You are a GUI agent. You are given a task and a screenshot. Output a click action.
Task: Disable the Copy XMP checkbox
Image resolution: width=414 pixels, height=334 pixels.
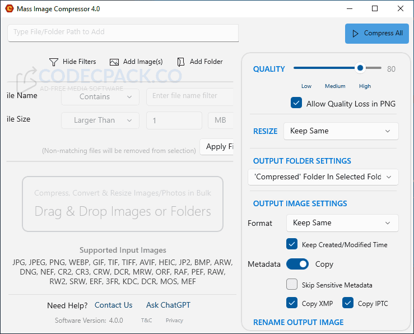pos(292,303)
